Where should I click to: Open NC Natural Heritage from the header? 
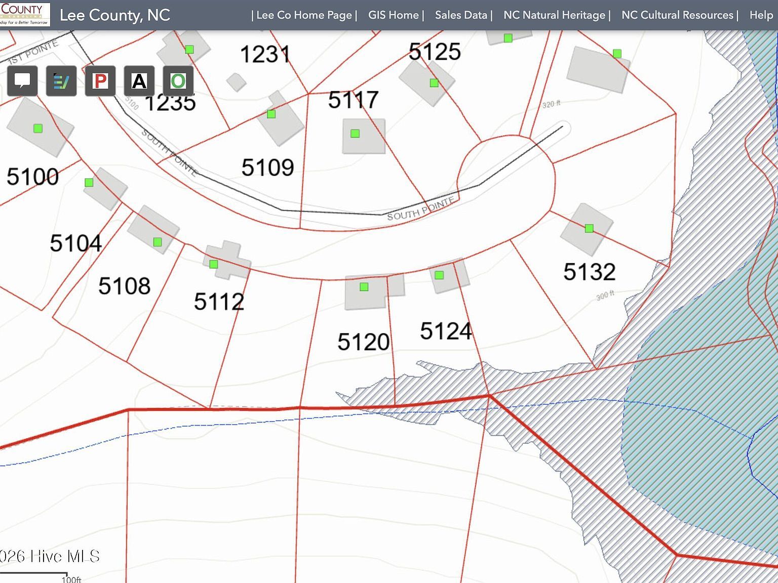555,15
